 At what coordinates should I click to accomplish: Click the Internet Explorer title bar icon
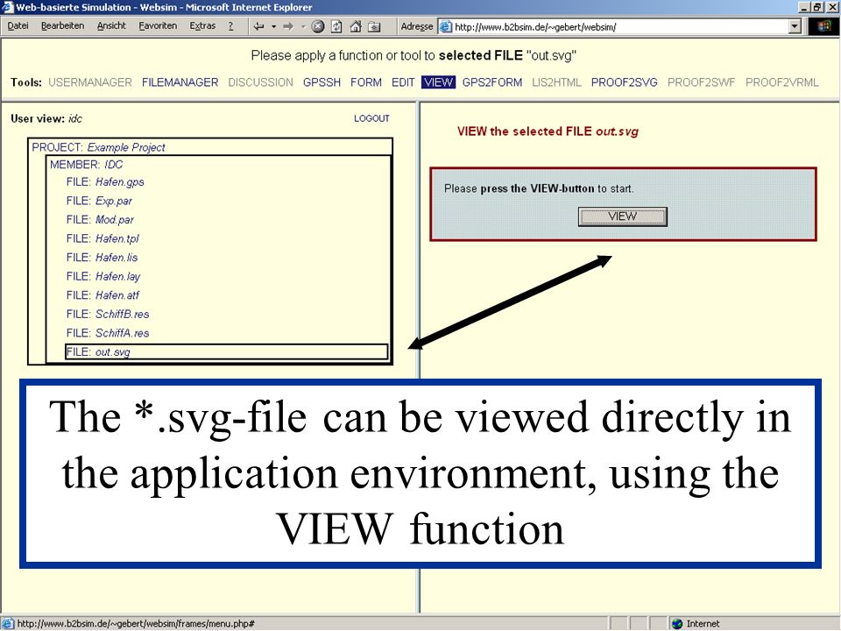(x=8, y=7)
